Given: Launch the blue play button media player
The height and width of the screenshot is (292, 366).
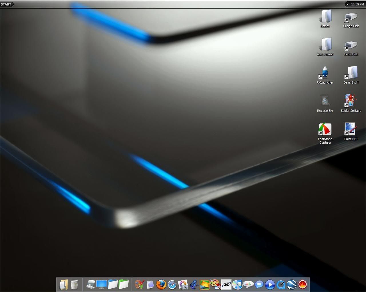Looking at the screenshot, I should coord(270,284).
